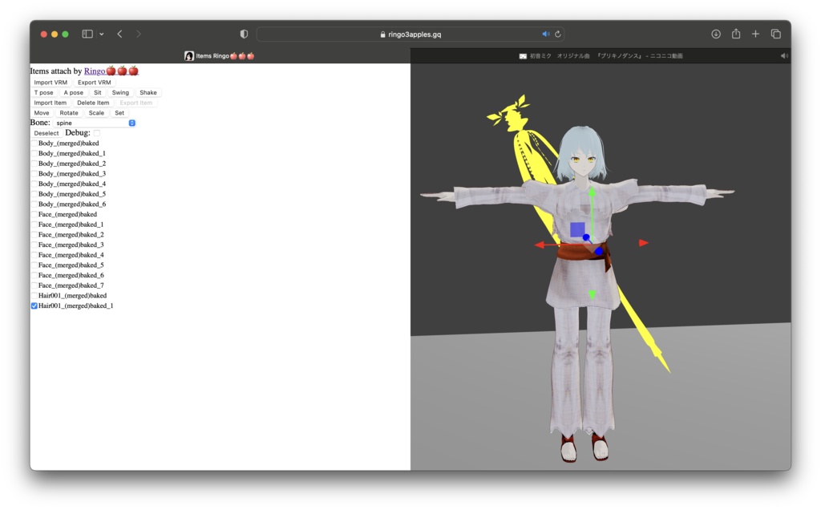
Task: Click the Import VRM button
Action: coord(51,83)
